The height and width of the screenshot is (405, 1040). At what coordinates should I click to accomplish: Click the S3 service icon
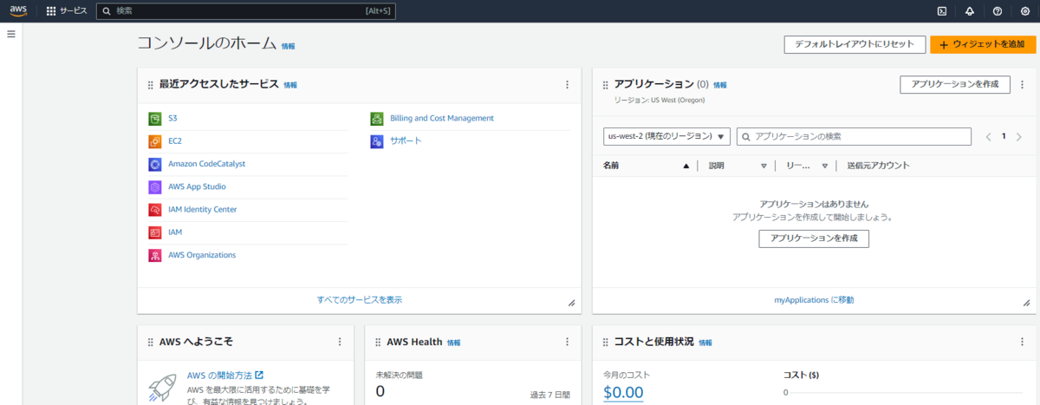[x=154, y=118]
